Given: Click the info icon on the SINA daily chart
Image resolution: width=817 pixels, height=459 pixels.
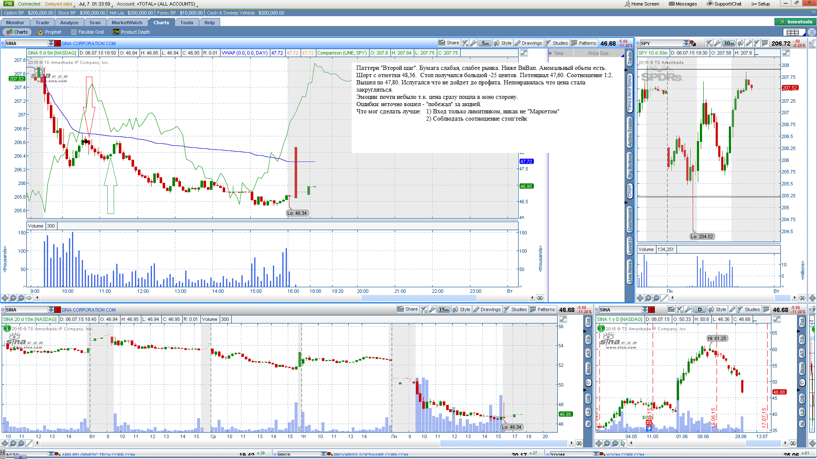Looking at the screenshot, I should point(601,329).
